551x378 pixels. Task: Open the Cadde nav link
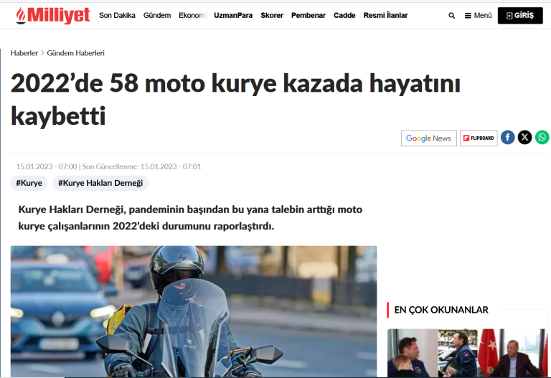click(x=344, y=16)
